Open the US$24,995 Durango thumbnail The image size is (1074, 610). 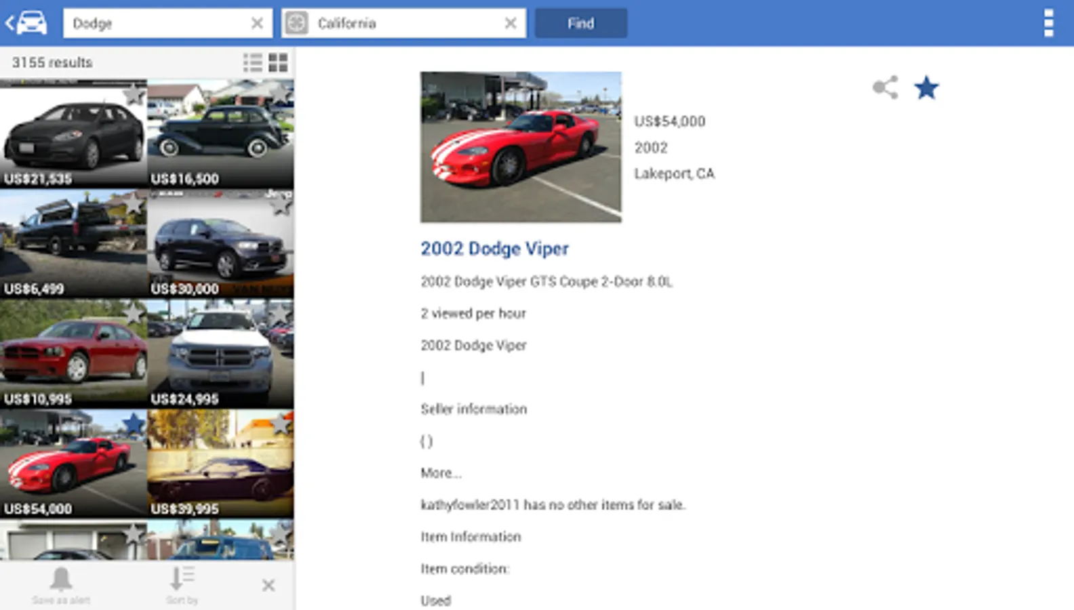pyautogui.click(x=220, y=353)
